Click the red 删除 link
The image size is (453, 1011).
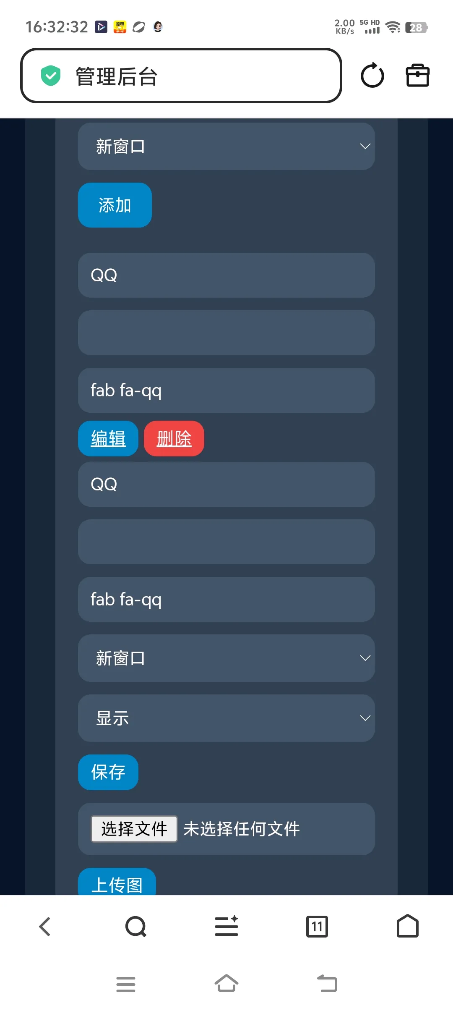click(x=174, y=439)
